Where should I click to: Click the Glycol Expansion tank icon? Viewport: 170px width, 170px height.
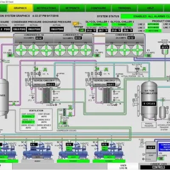click(x=165, y=49)
